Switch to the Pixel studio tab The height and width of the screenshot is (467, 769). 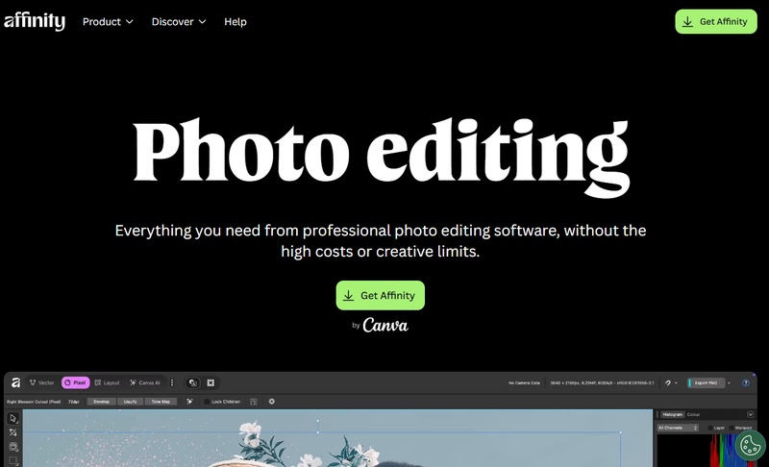[x=76, y=382]
